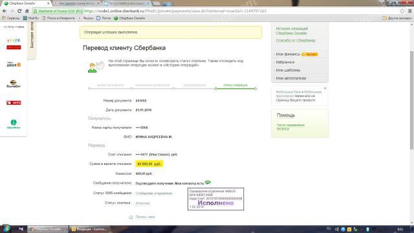
Task: Expand the Мои автоплатежи section
Action: pos(290,78)
